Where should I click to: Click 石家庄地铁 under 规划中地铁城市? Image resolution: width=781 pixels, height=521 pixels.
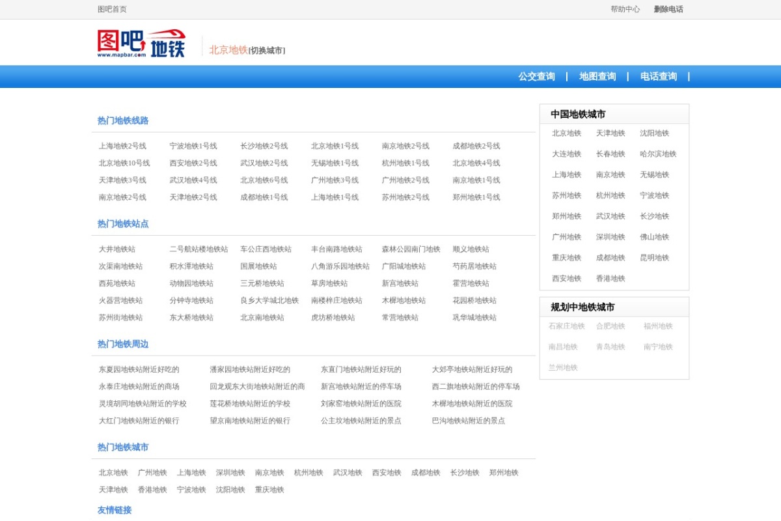[567, 326]
